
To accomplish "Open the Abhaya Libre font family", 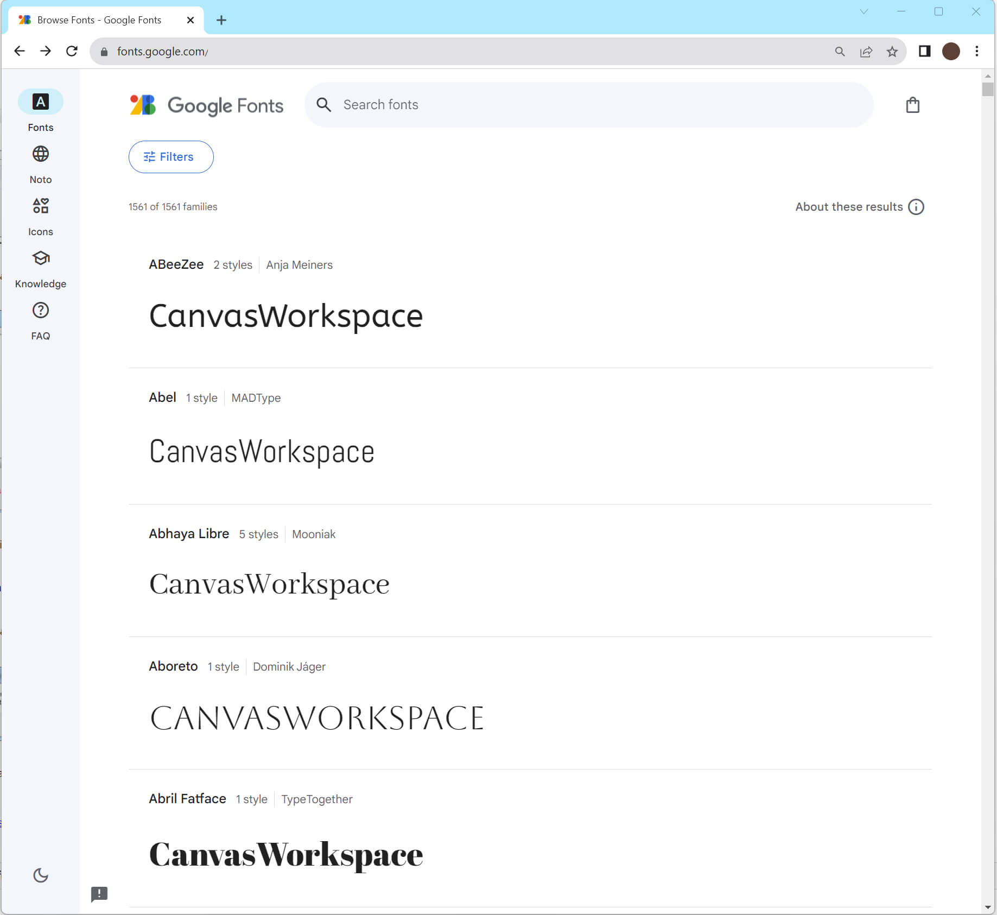I will point(189,534).
